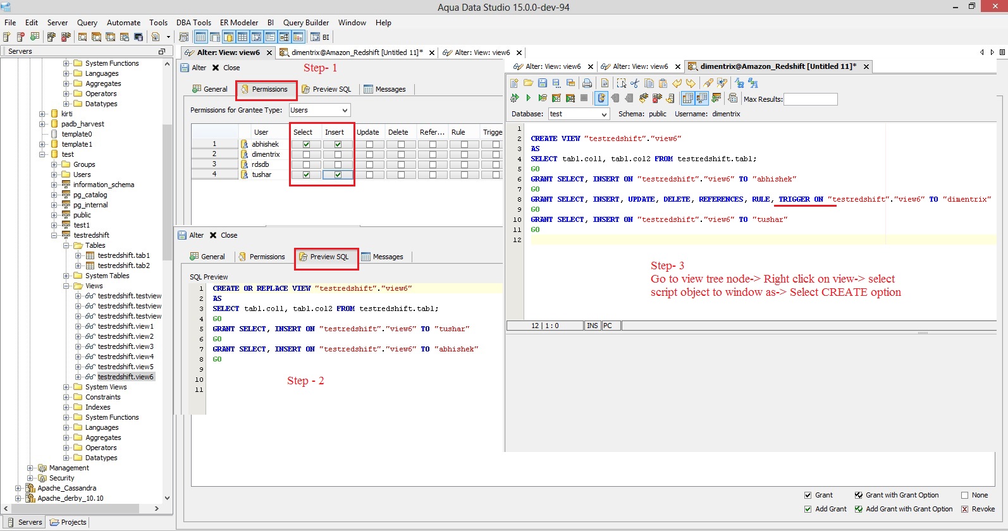Click the Update column header in permissions grid
Viewport: 1008px width, 531px height.
tap(368, 132)
